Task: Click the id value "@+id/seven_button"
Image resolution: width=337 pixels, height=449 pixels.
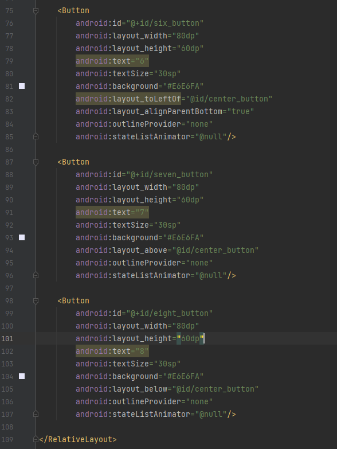Action: point(169,175)
